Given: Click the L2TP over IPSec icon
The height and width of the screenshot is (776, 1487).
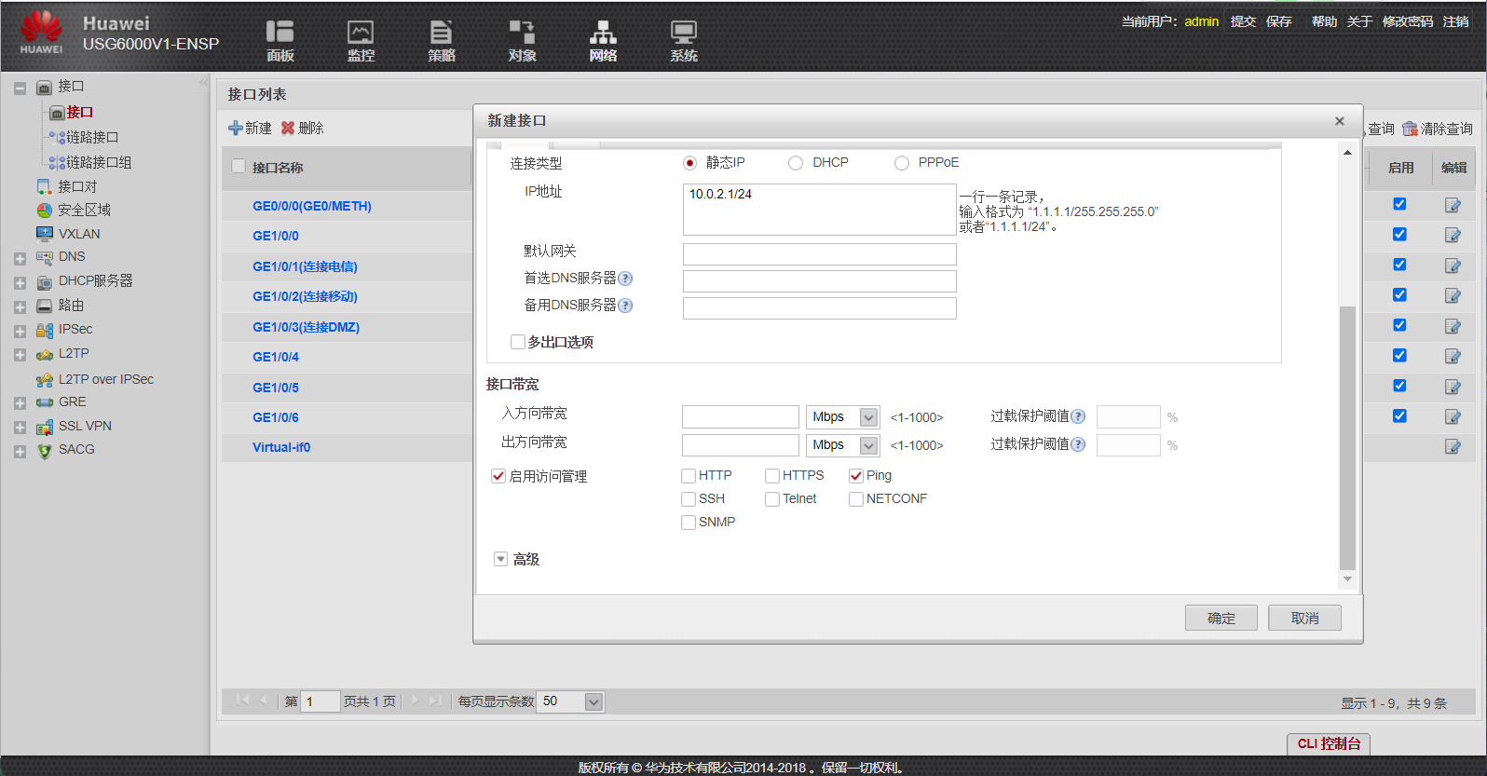Looking at the screenshot, I should (44, 379).
